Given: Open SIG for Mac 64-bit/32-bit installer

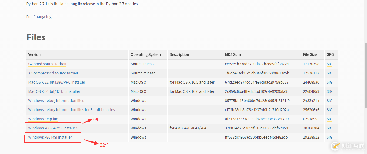Looking at the screenshot, I should coord(329,91).
